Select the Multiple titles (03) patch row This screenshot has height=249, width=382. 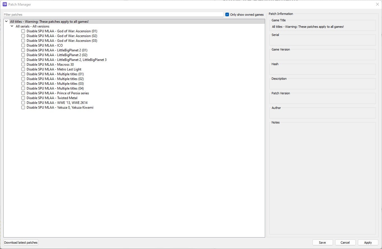55,84
